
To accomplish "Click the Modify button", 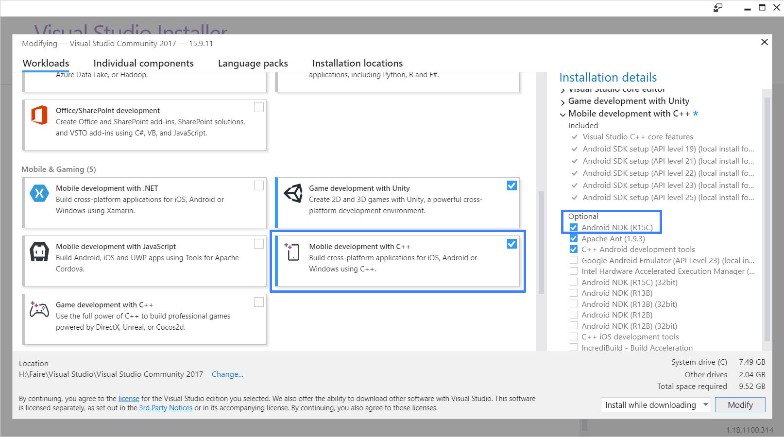I will coord(740,404).
